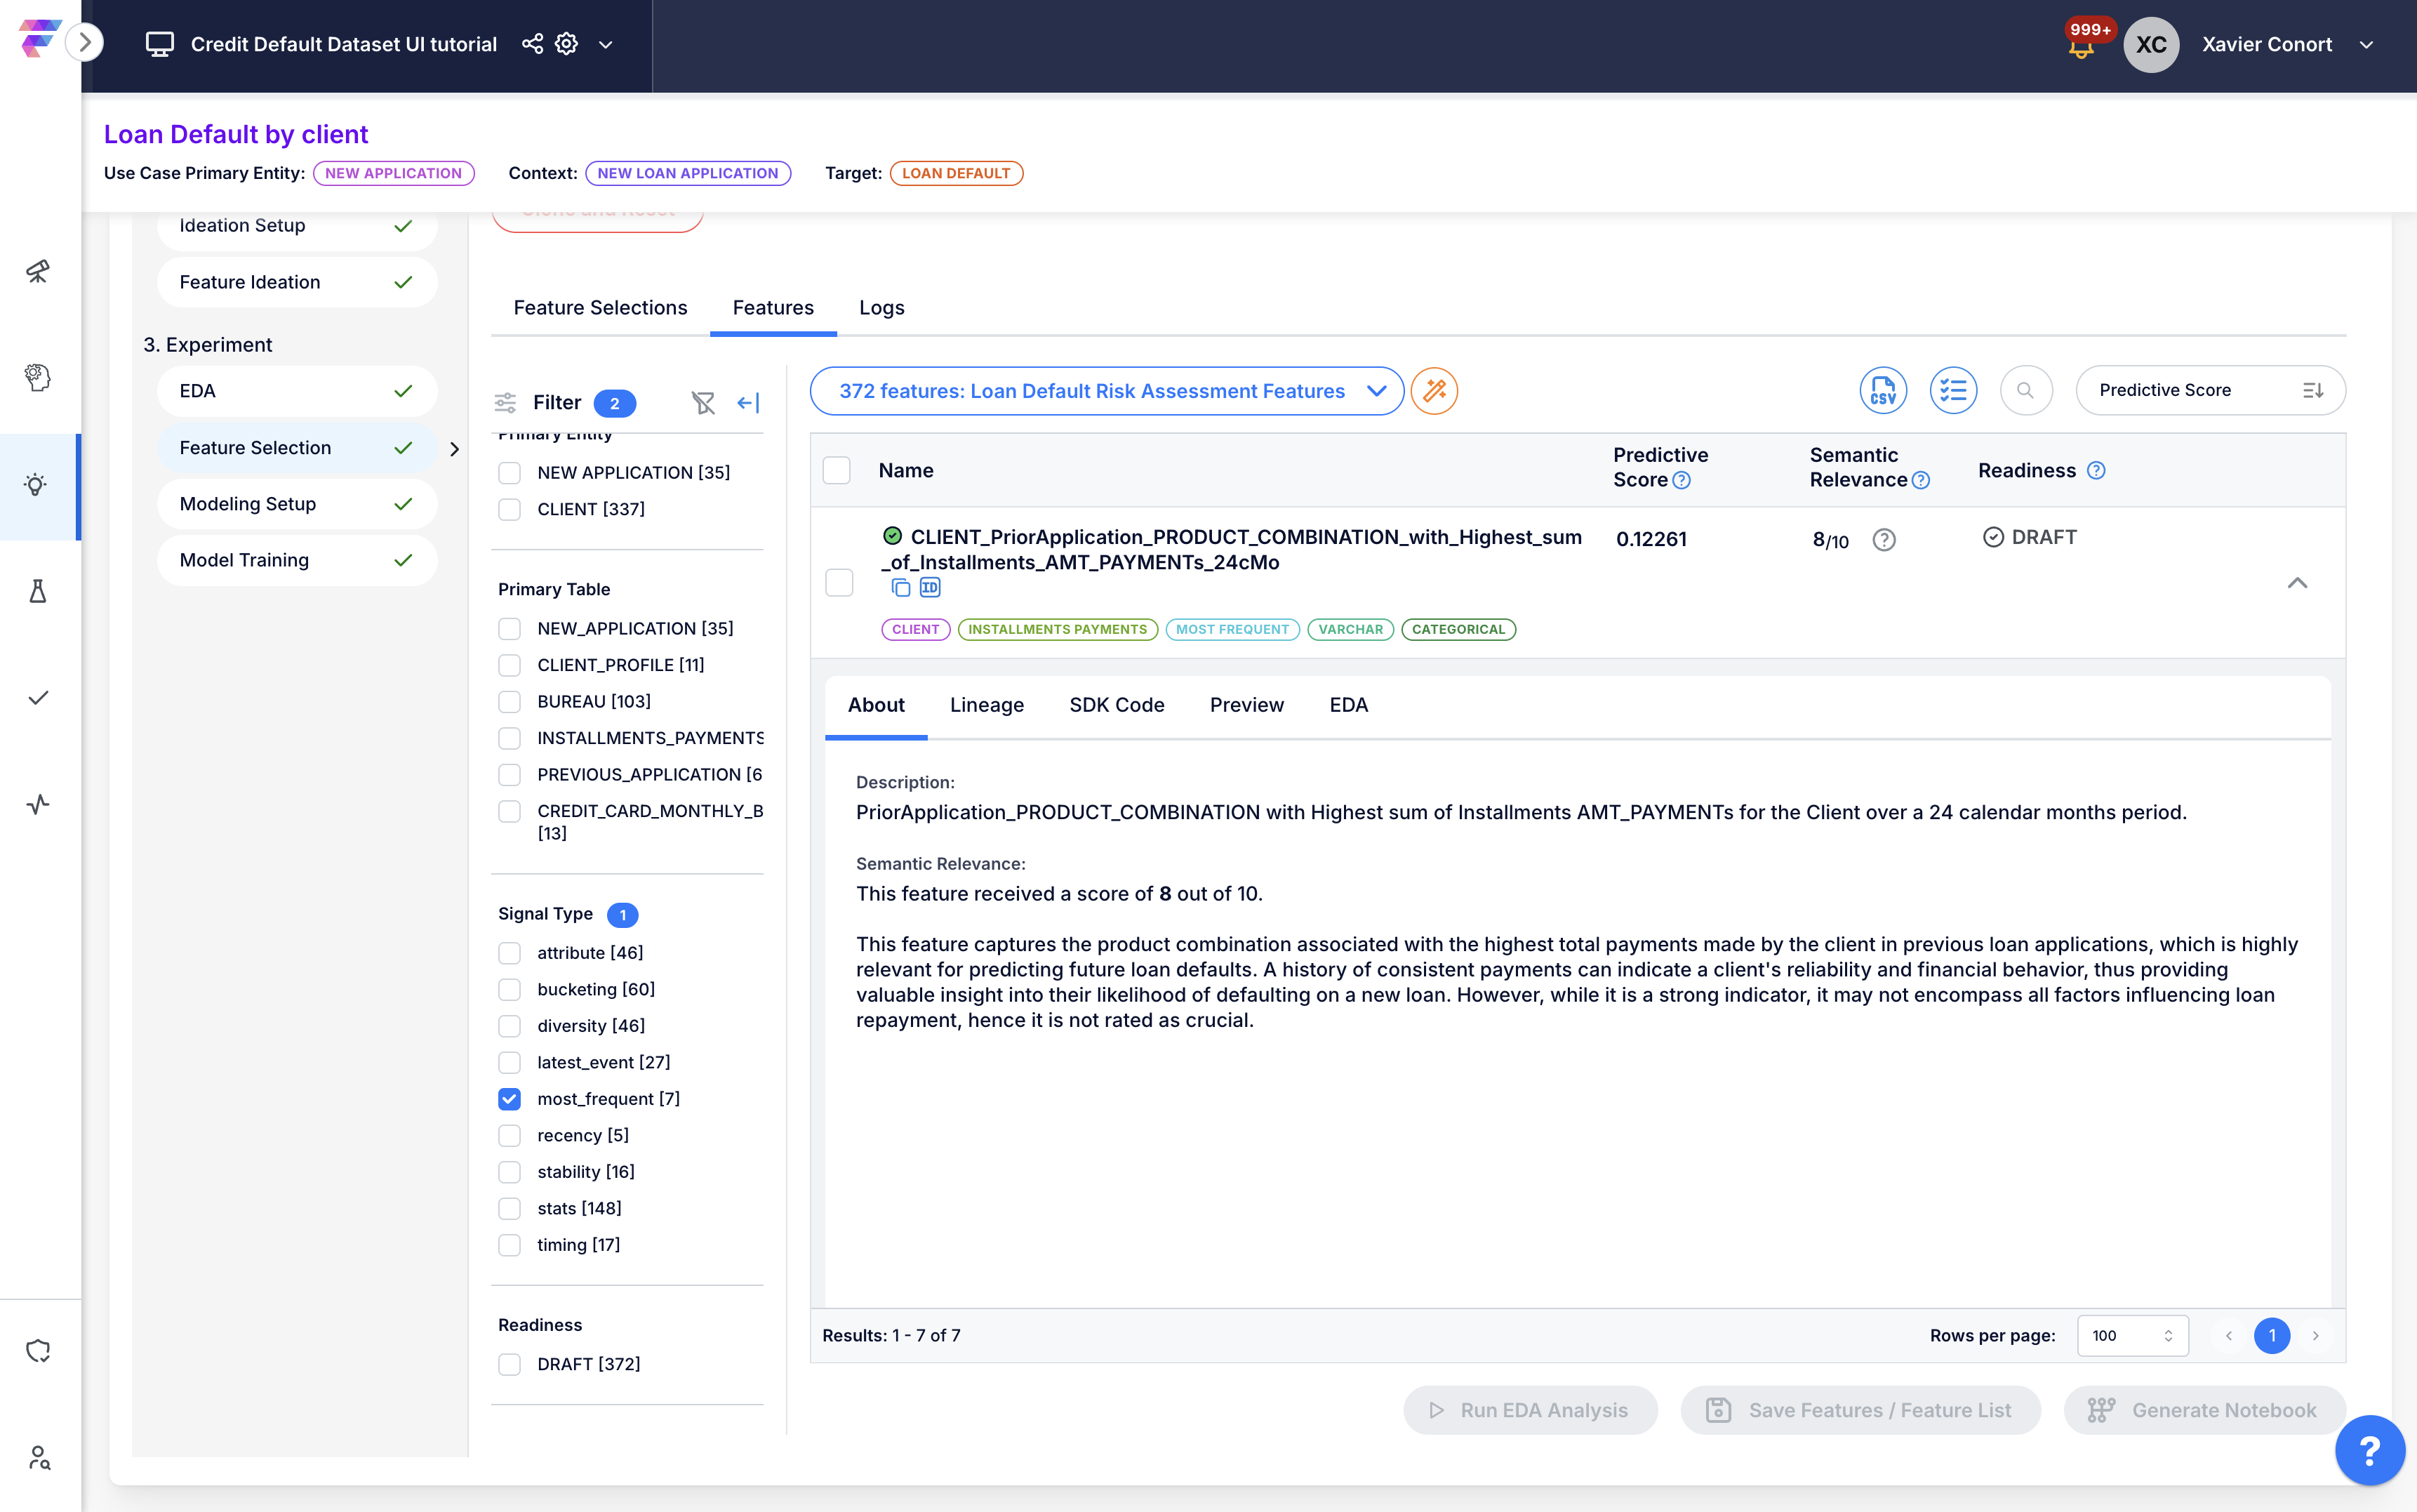Click the checklist view icon
Screen dimensions: 2417x1512
(1952, 390)
